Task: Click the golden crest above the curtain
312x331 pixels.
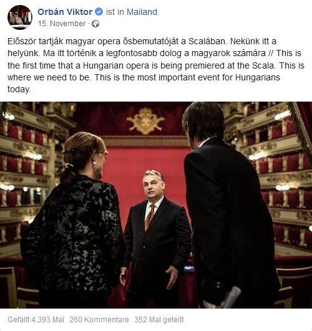Action: 145,121
